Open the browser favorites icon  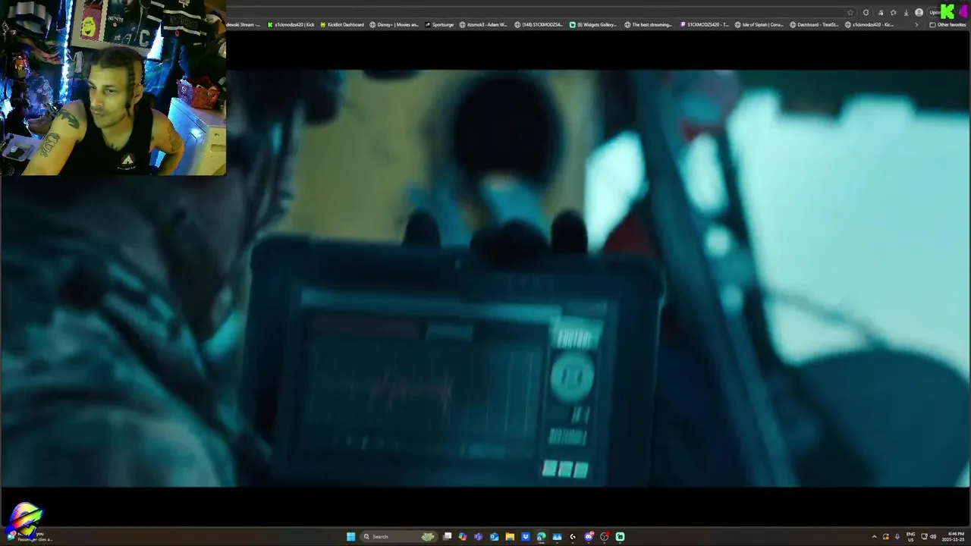893,13
